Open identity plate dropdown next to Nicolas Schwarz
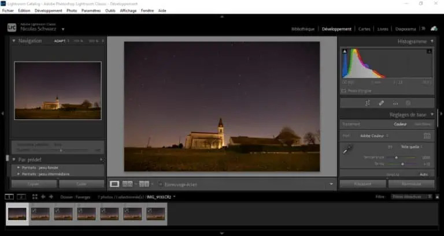Screen dimensions: 444x236 click(63, 29)
